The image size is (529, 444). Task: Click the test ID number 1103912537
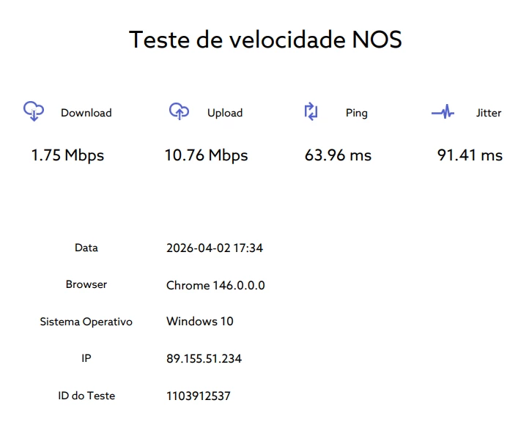(199, 396)
